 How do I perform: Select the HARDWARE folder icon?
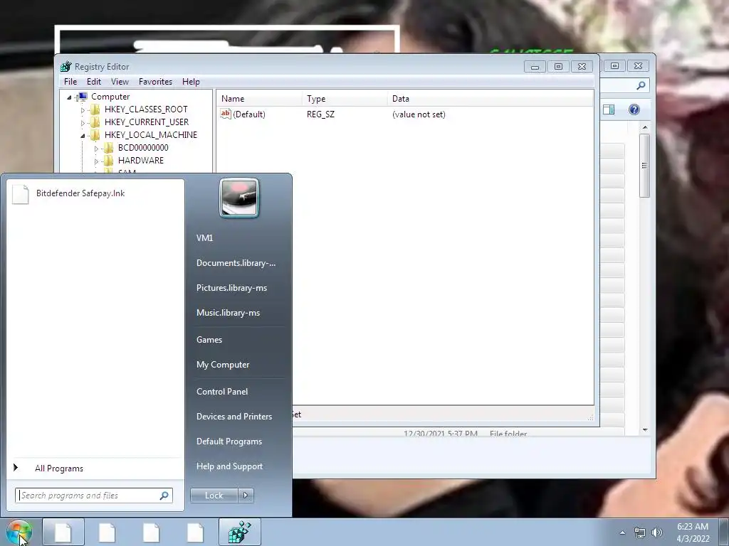[109, 161]
